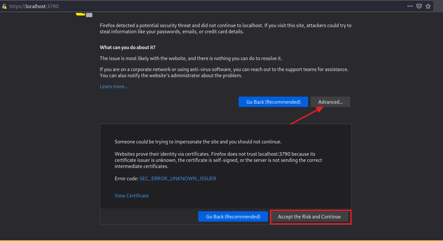Click the Advanced… button
The width and height of the screenshot is (443, 241).
click(330, 102)
